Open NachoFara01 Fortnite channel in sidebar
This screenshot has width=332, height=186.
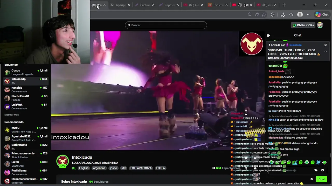[x=25, y=98]
